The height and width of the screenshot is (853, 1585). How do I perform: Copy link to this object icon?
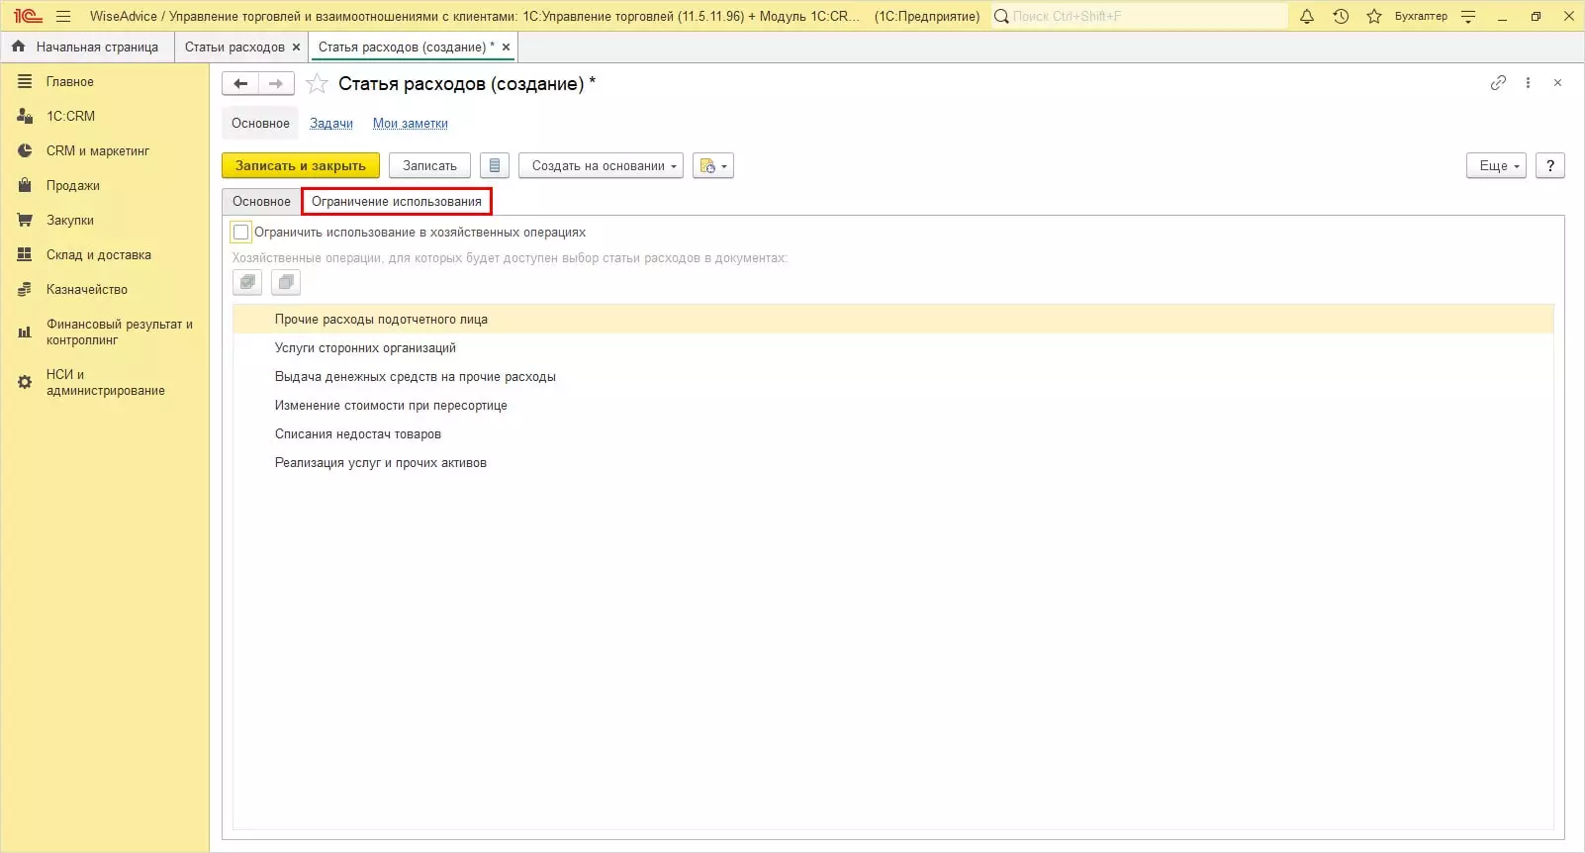click(x=1498, y=83)
